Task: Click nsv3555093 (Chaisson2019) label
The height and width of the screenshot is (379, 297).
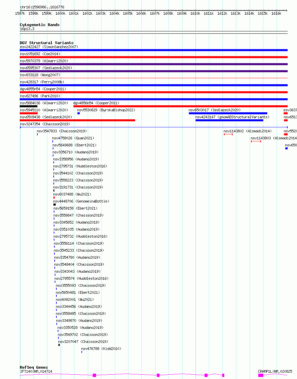Action: 81,285
